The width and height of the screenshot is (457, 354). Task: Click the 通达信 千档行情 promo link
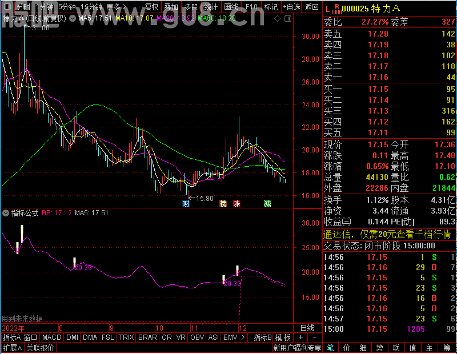[387, 234]
